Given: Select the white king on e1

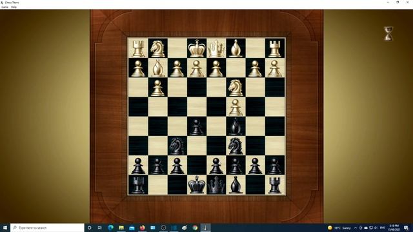Looking at the screenshot, I should [x=196, y=48].
